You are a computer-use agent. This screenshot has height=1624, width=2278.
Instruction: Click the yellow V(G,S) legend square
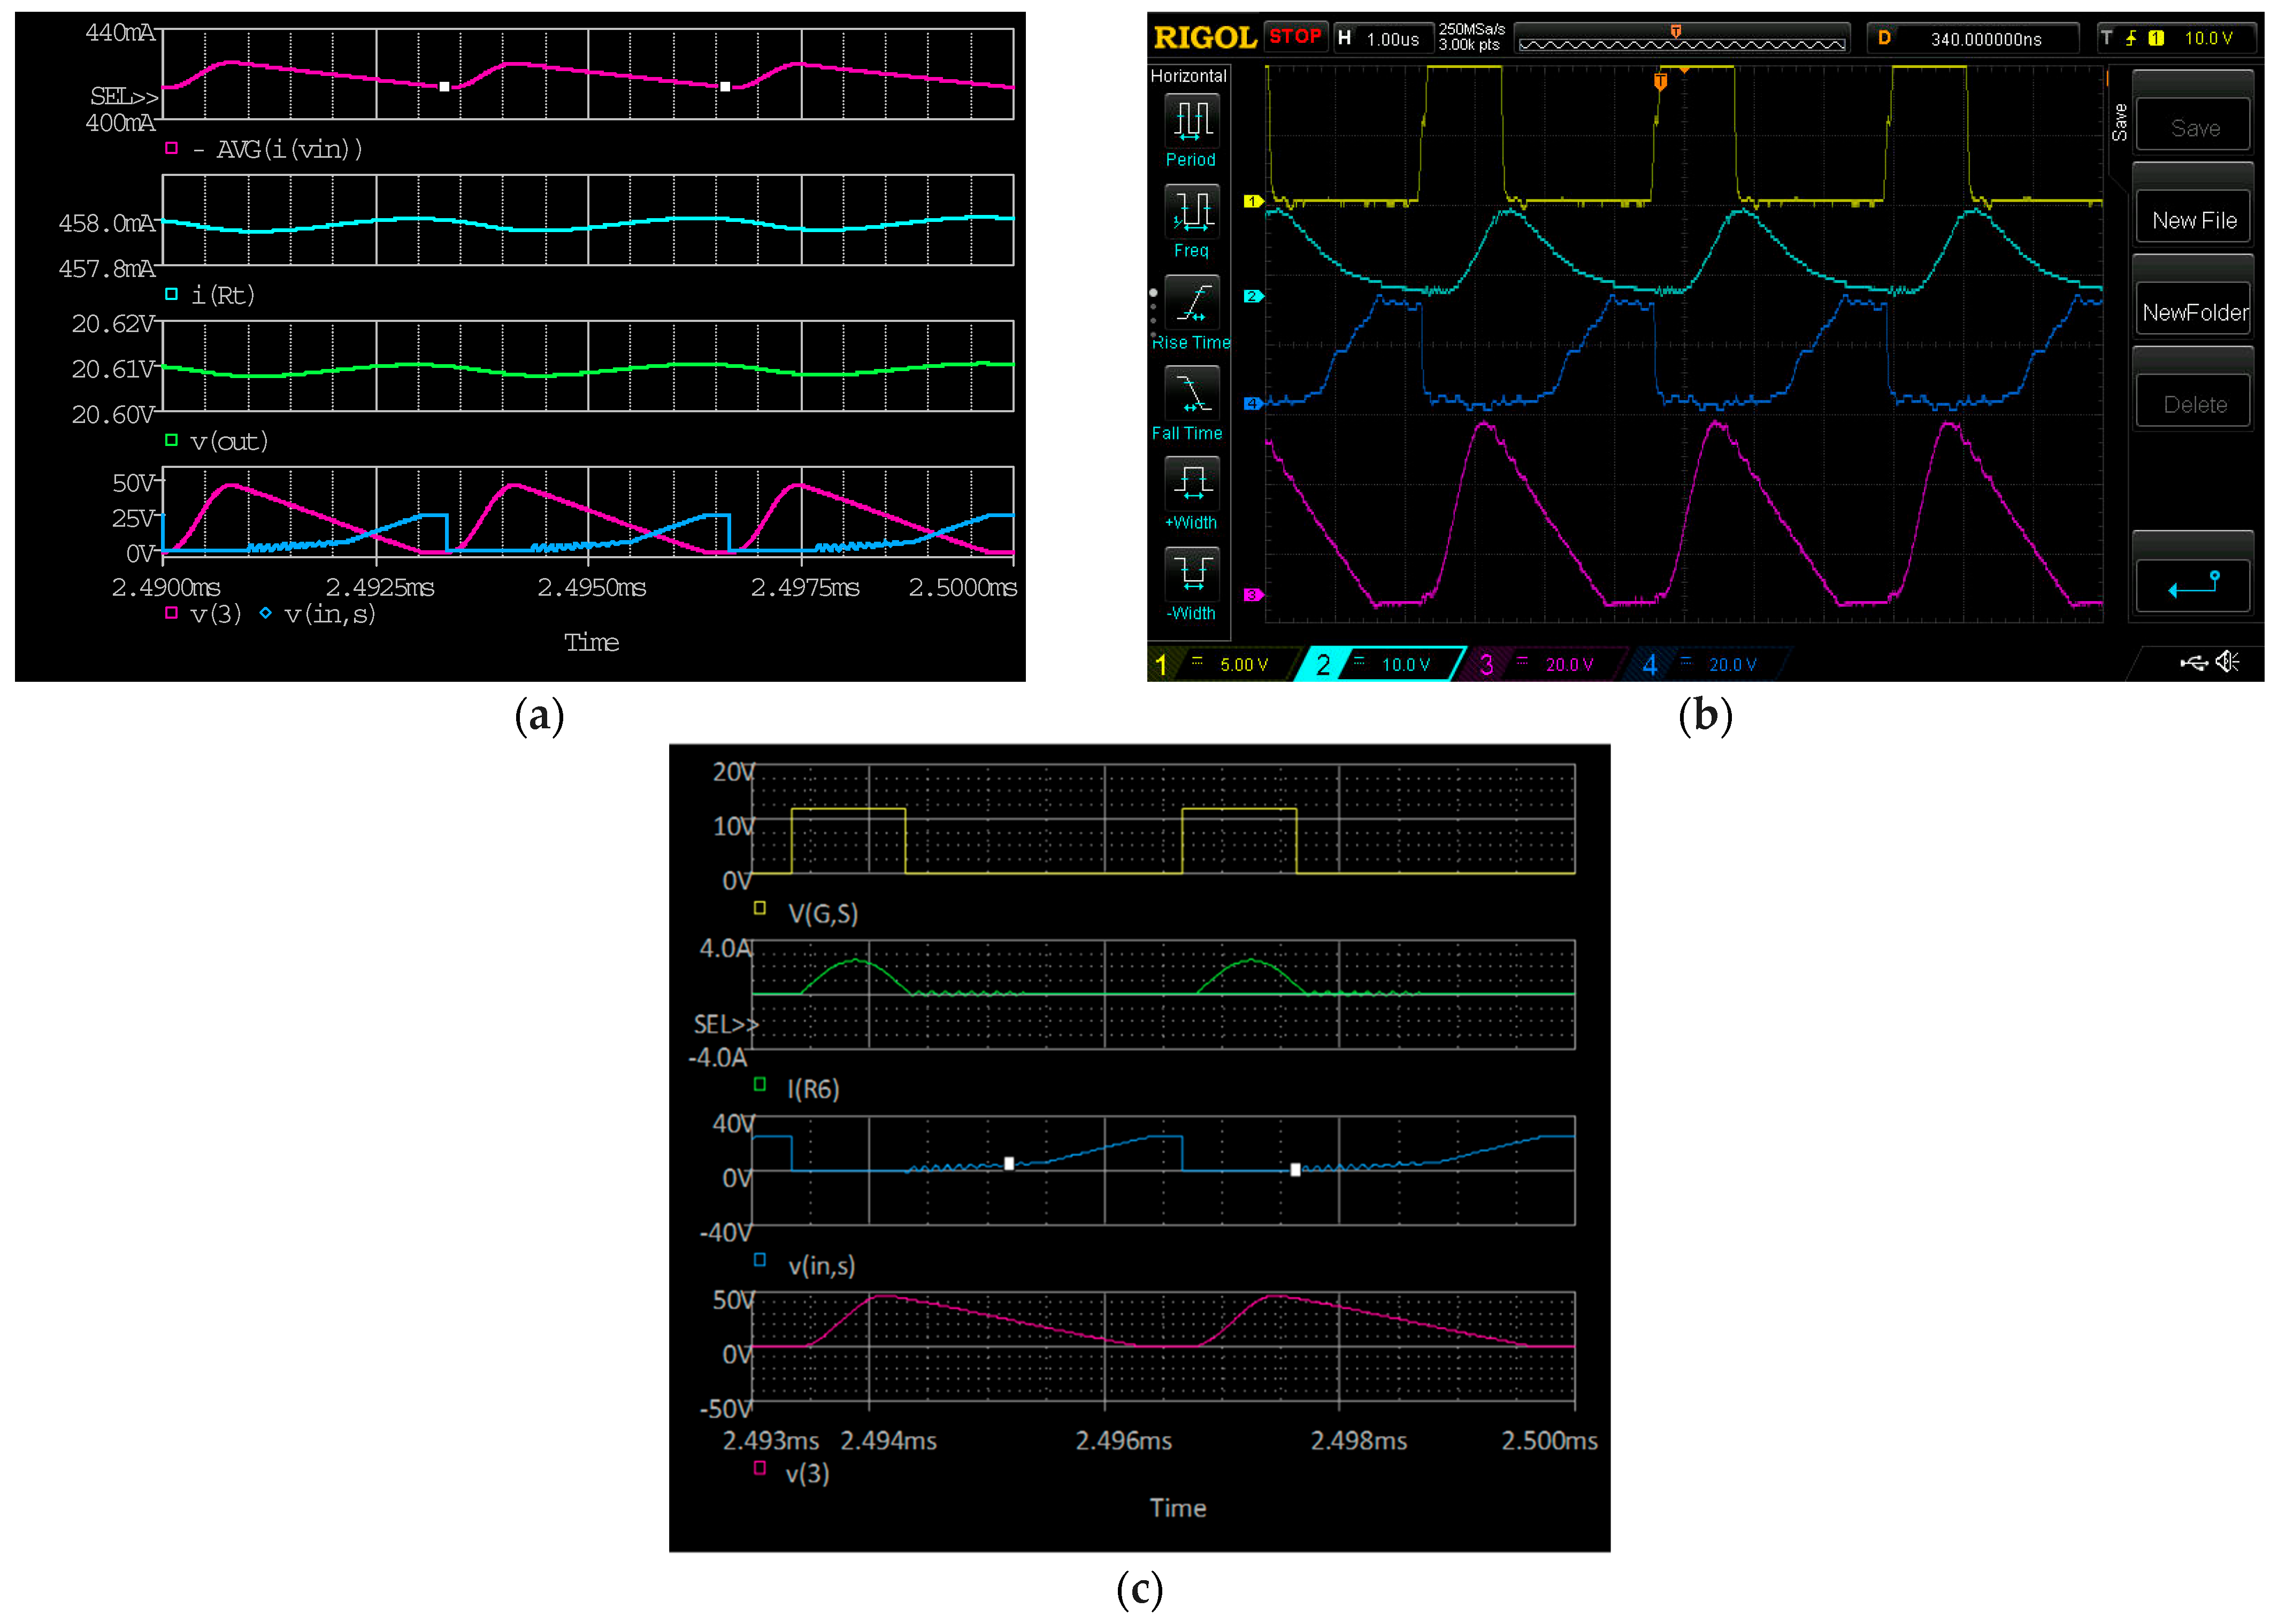[760, 908]
